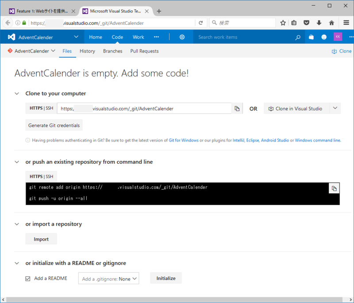Open the Git for Windows link
The height and width of the screenshot is (303, 354).
184,140
